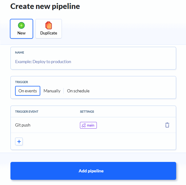Switch trigger to Manually

(x=52, y=91)
